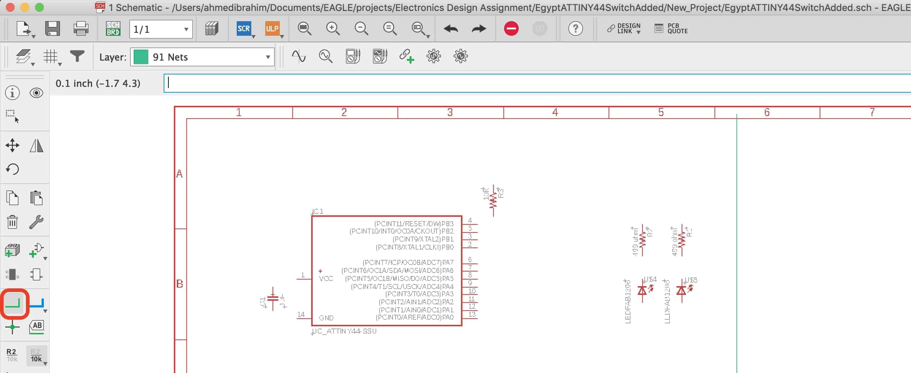Viewport: 911px width, 373px height.
Task: Open Help with question mark icon
Action: point(575,28)
